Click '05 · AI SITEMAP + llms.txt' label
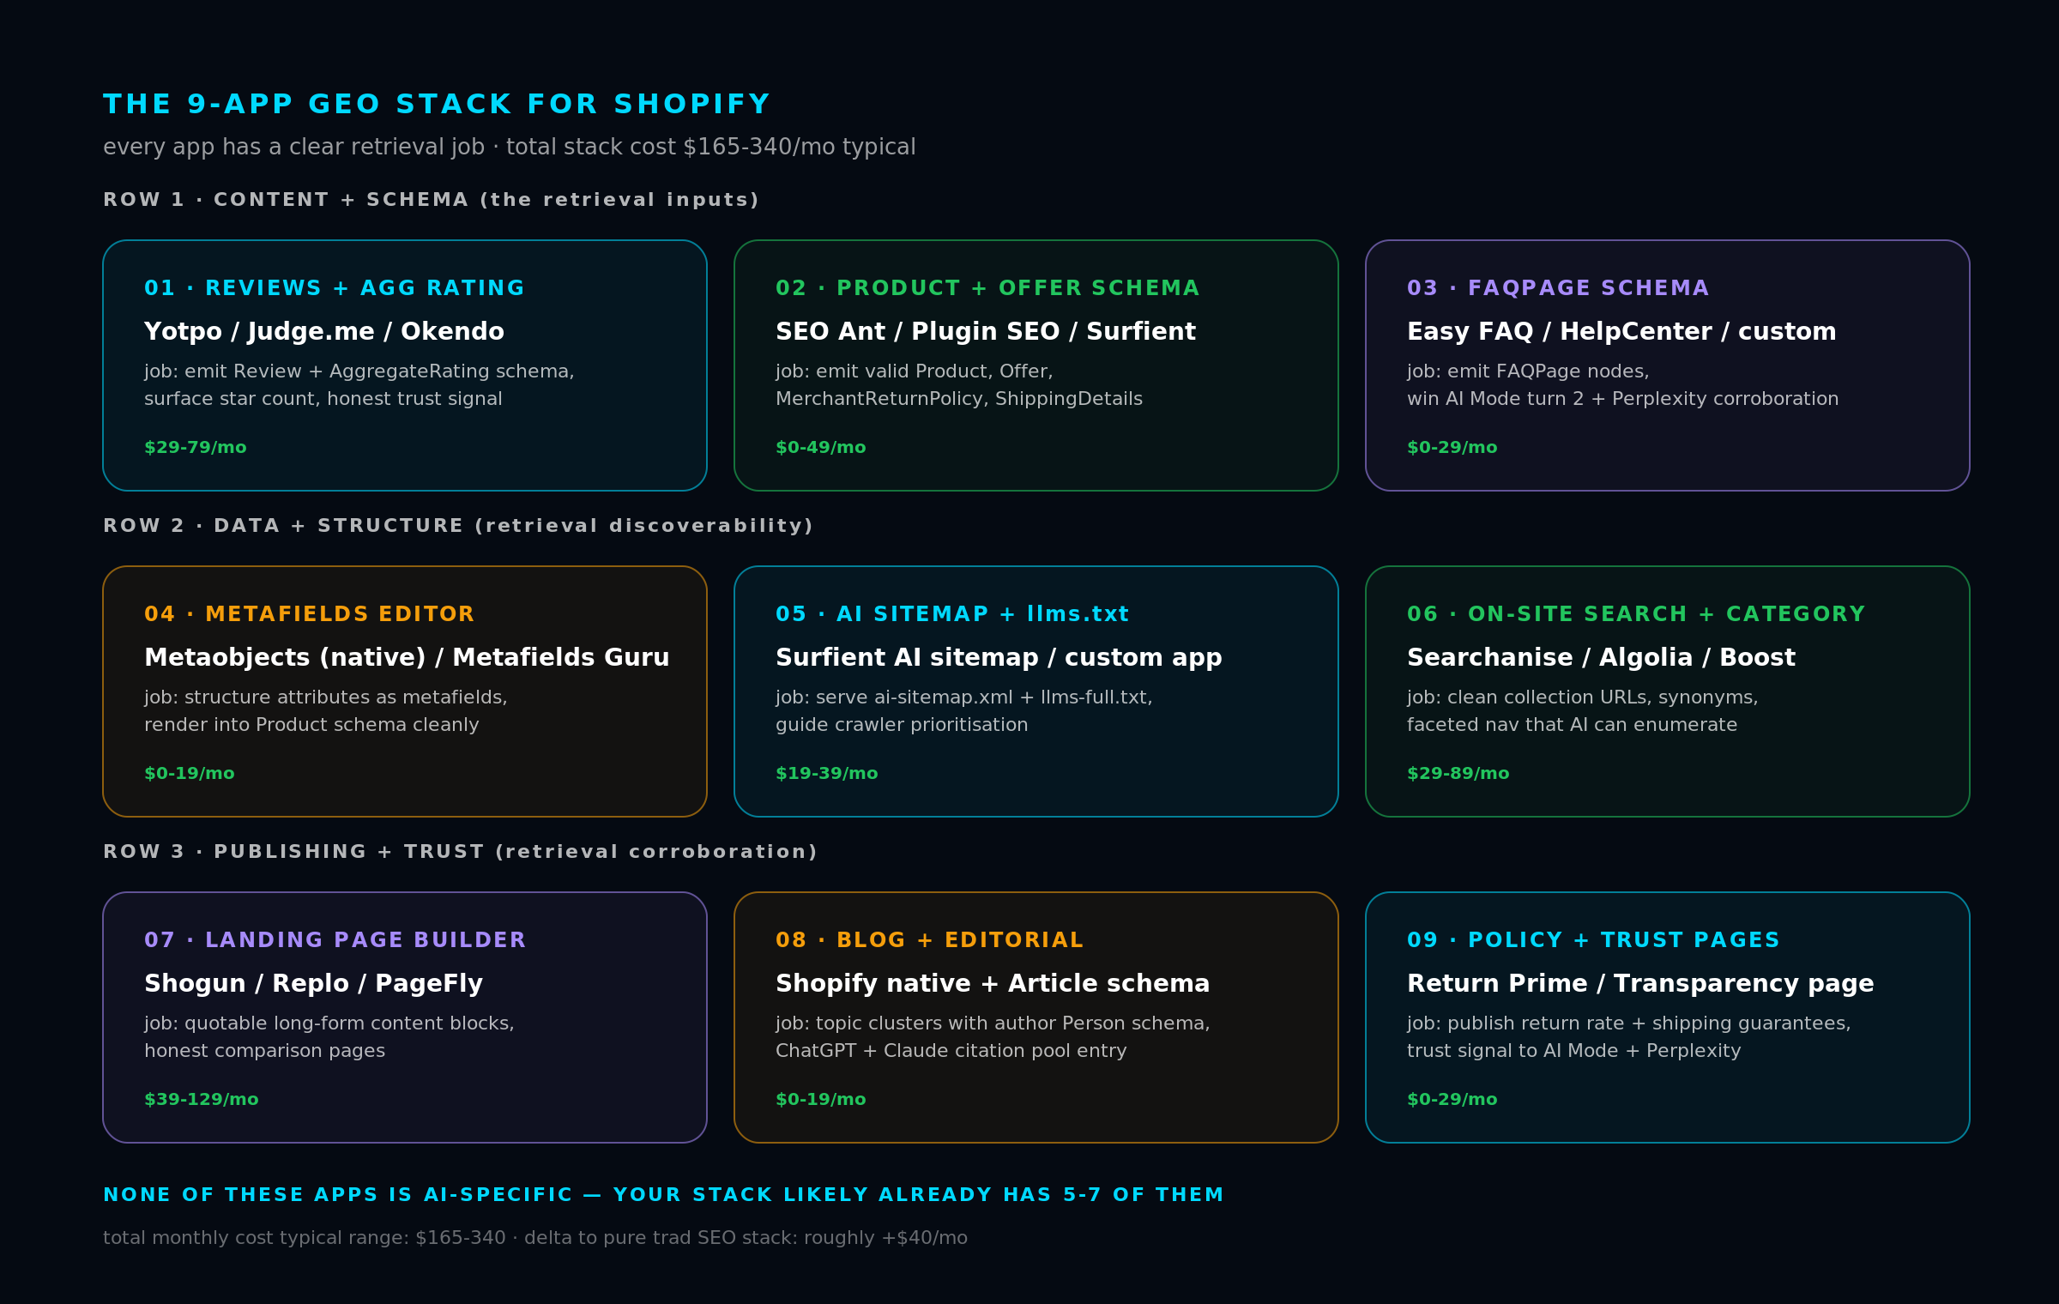2059x1304 pixels. click(952, 614)
